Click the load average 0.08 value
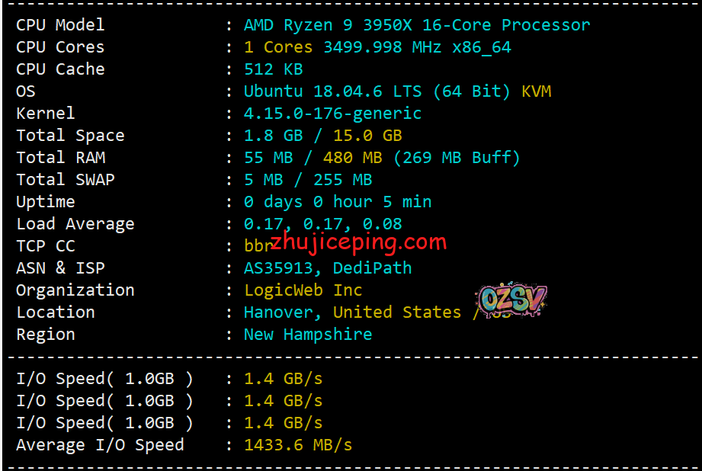Image resolution: width=702 pixels, height=471 pixels. point(383,224)
